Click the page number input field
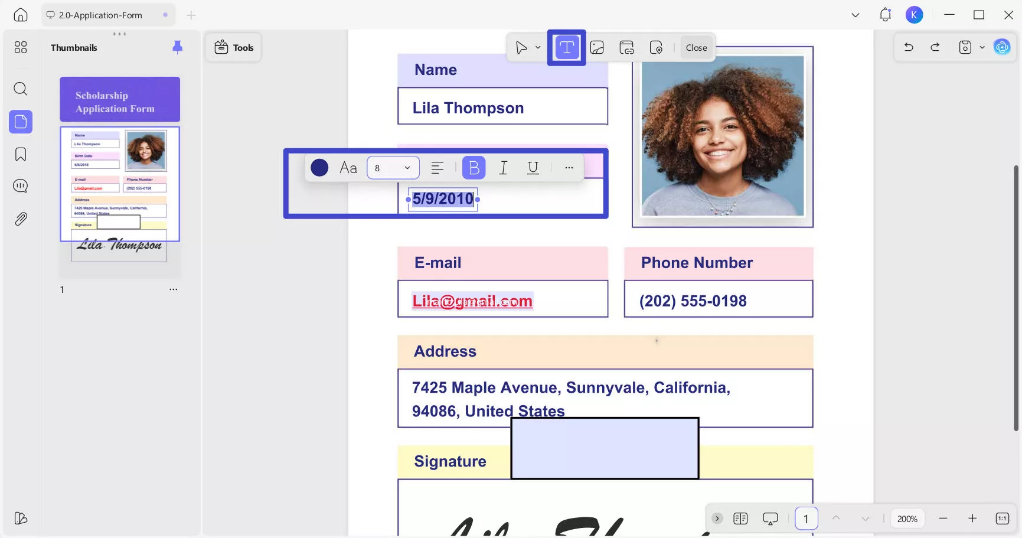 click(806, 518)
